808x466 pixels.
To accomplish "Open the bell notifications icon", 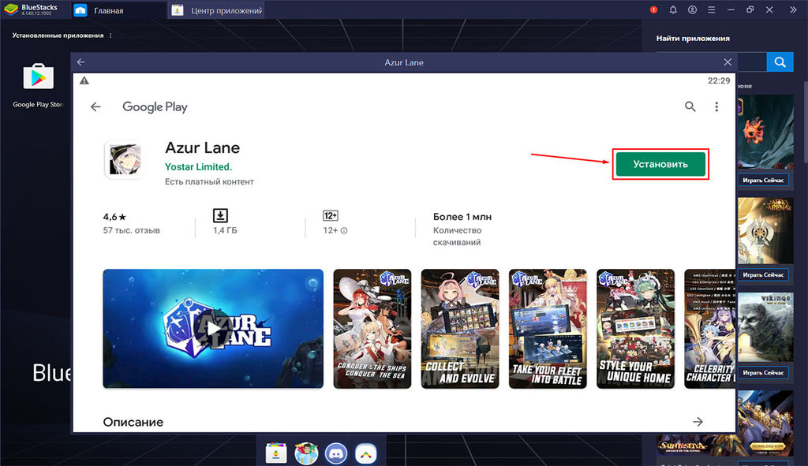I will (673, 9).
